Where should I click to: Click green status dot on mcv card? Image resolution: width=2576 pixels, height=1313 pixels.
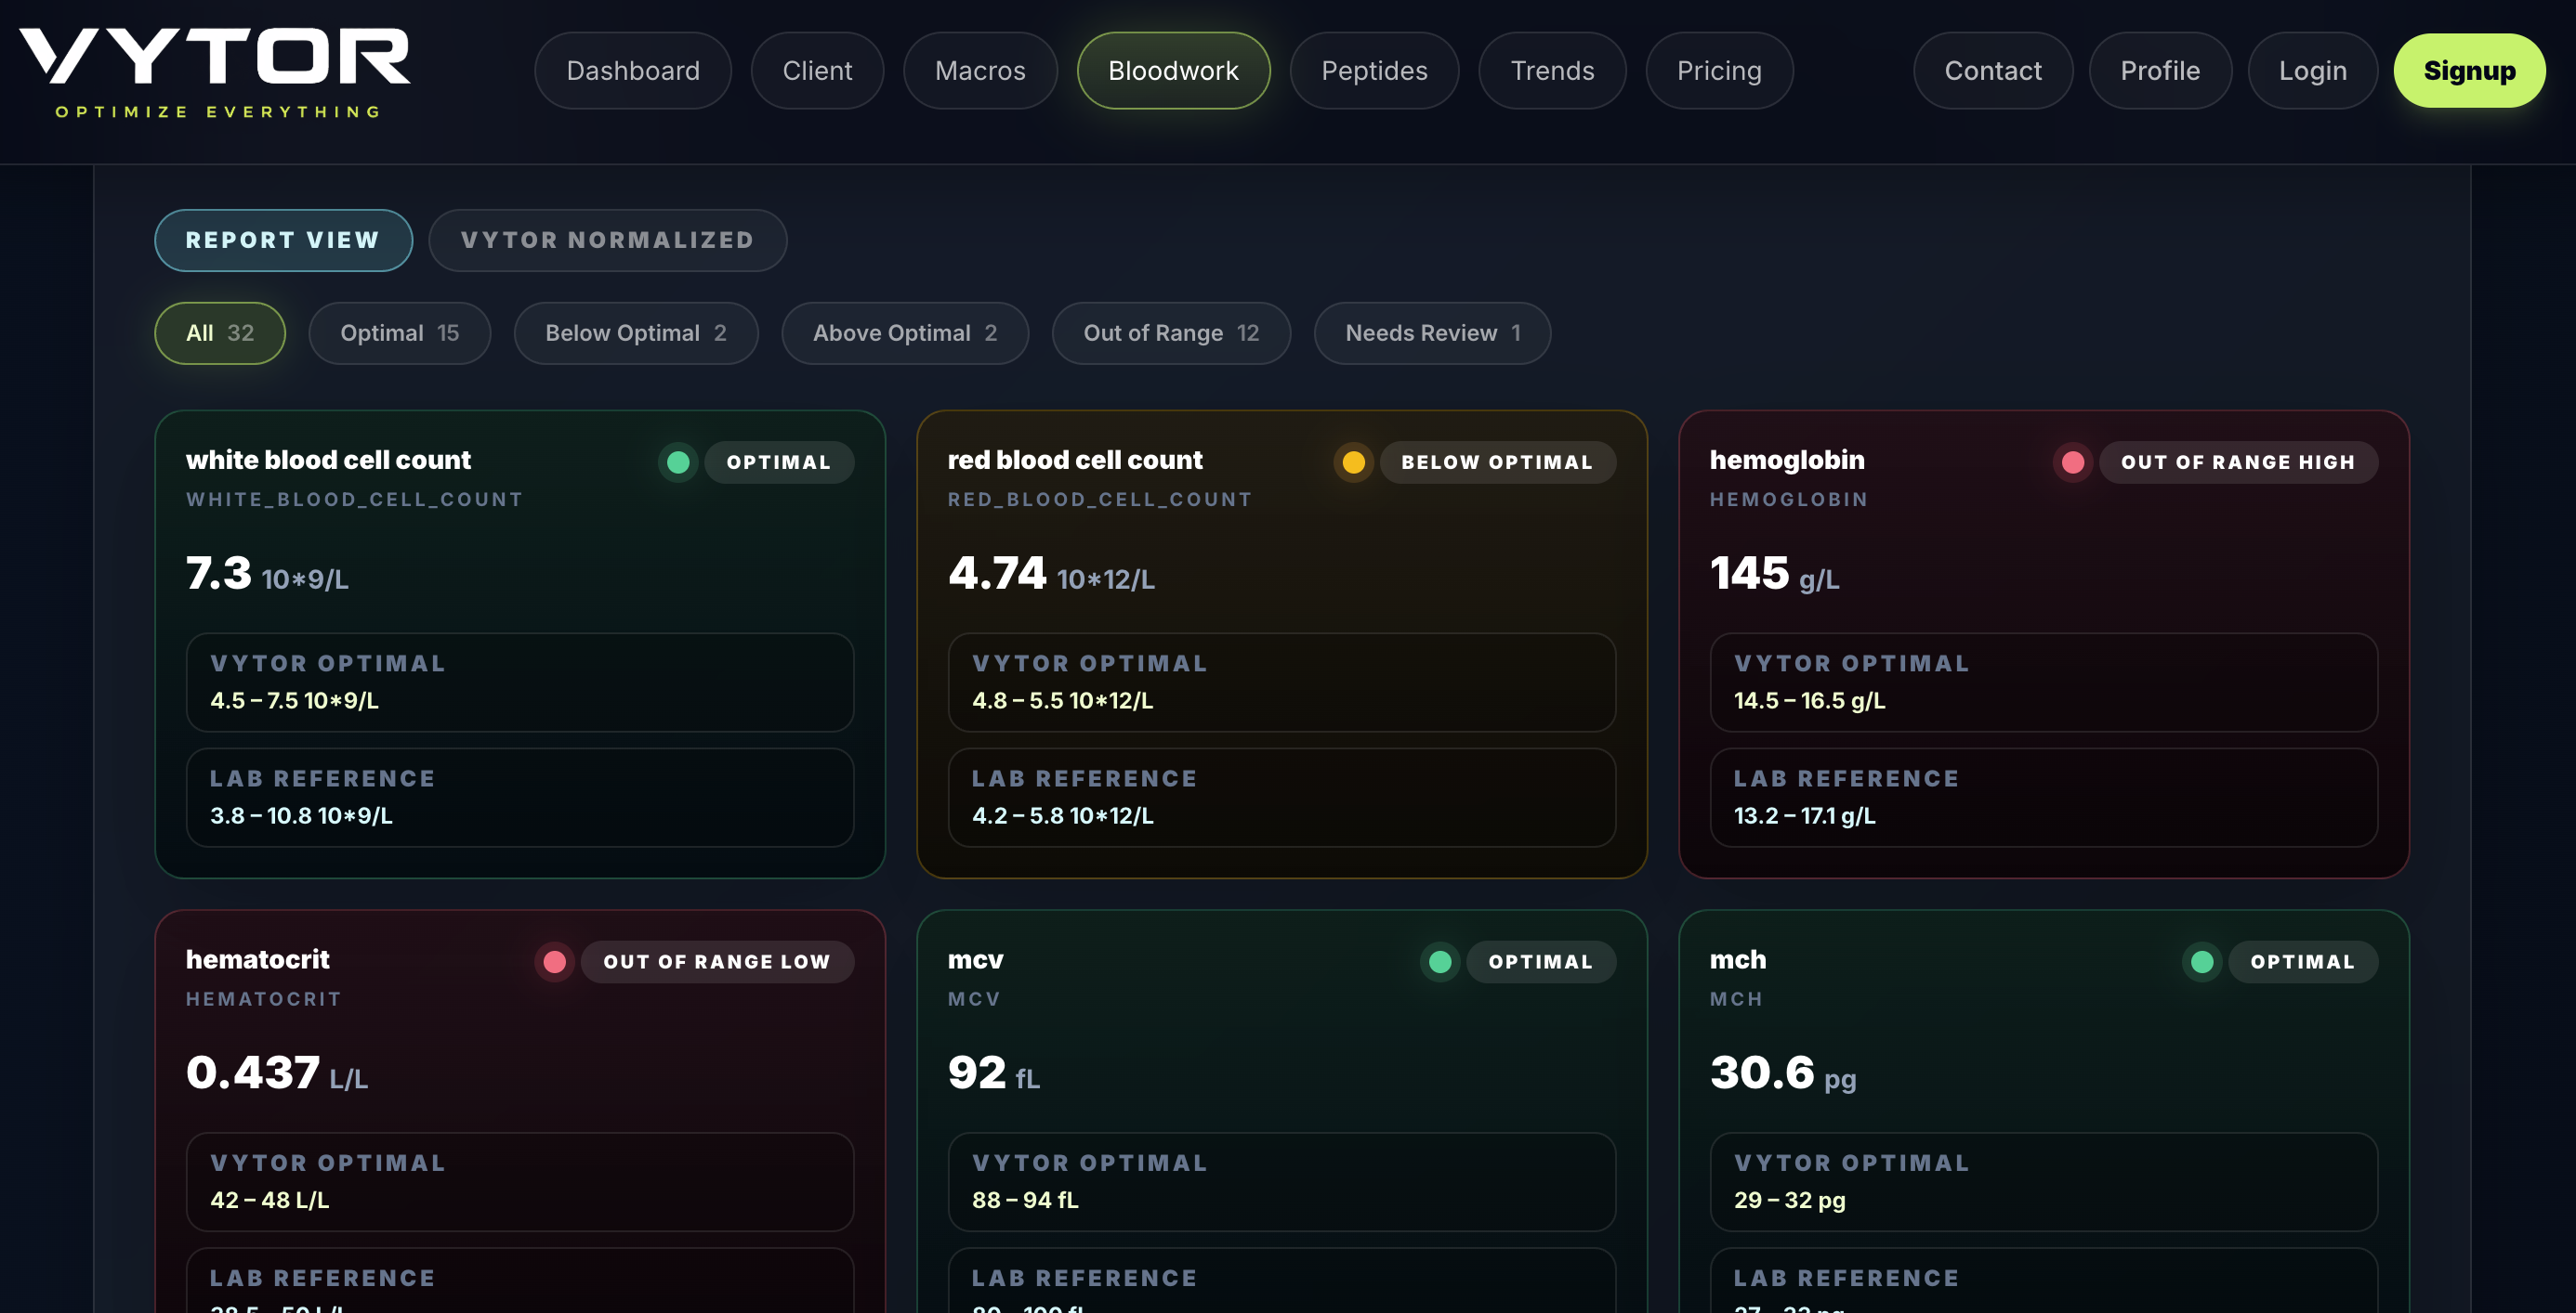pos(1440,961)
